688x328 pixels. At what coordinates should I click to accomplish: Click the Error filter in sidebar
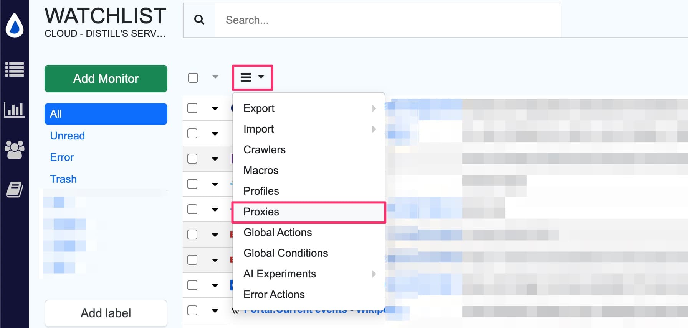coord(61,157)
